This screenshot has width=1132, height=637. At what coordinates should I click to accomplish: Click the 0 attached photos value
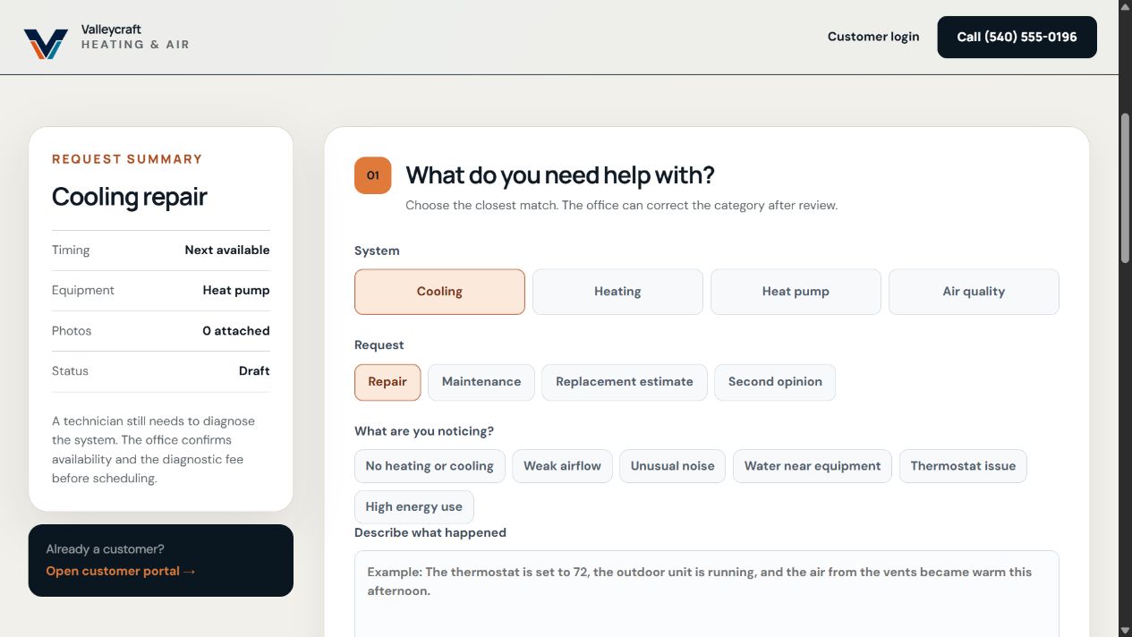pos(236,331)
